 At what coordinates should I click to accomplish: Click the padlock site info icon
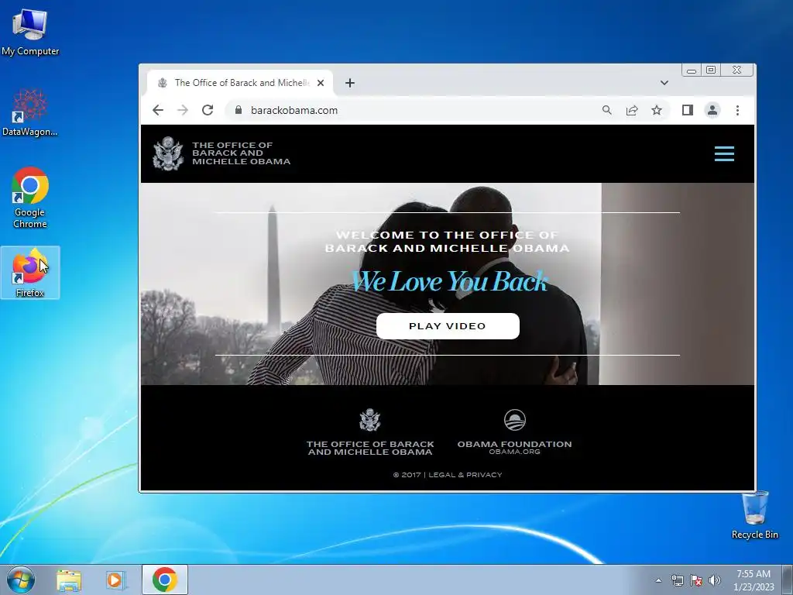(x=239, y=110)
